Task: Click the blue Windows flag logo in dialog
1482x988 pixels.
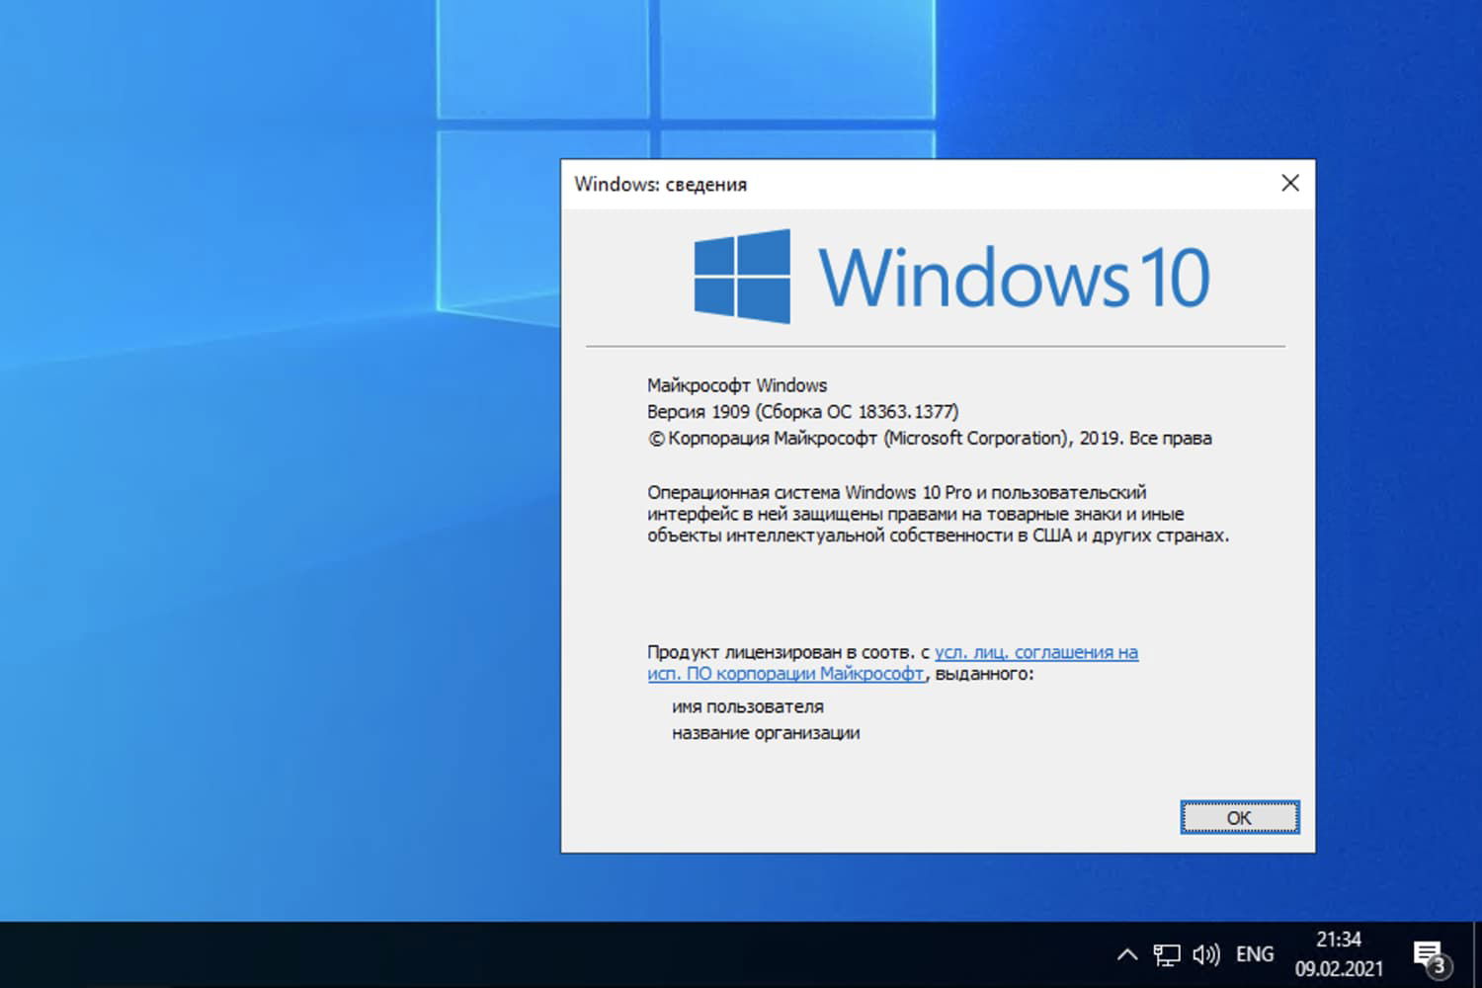Action: point(741,278)
